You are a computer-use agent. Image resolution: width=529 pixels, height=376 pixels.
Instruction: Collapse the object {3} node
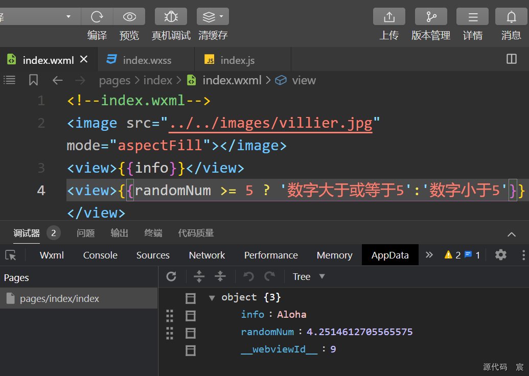pyautogui.click(x=212, y=298)
